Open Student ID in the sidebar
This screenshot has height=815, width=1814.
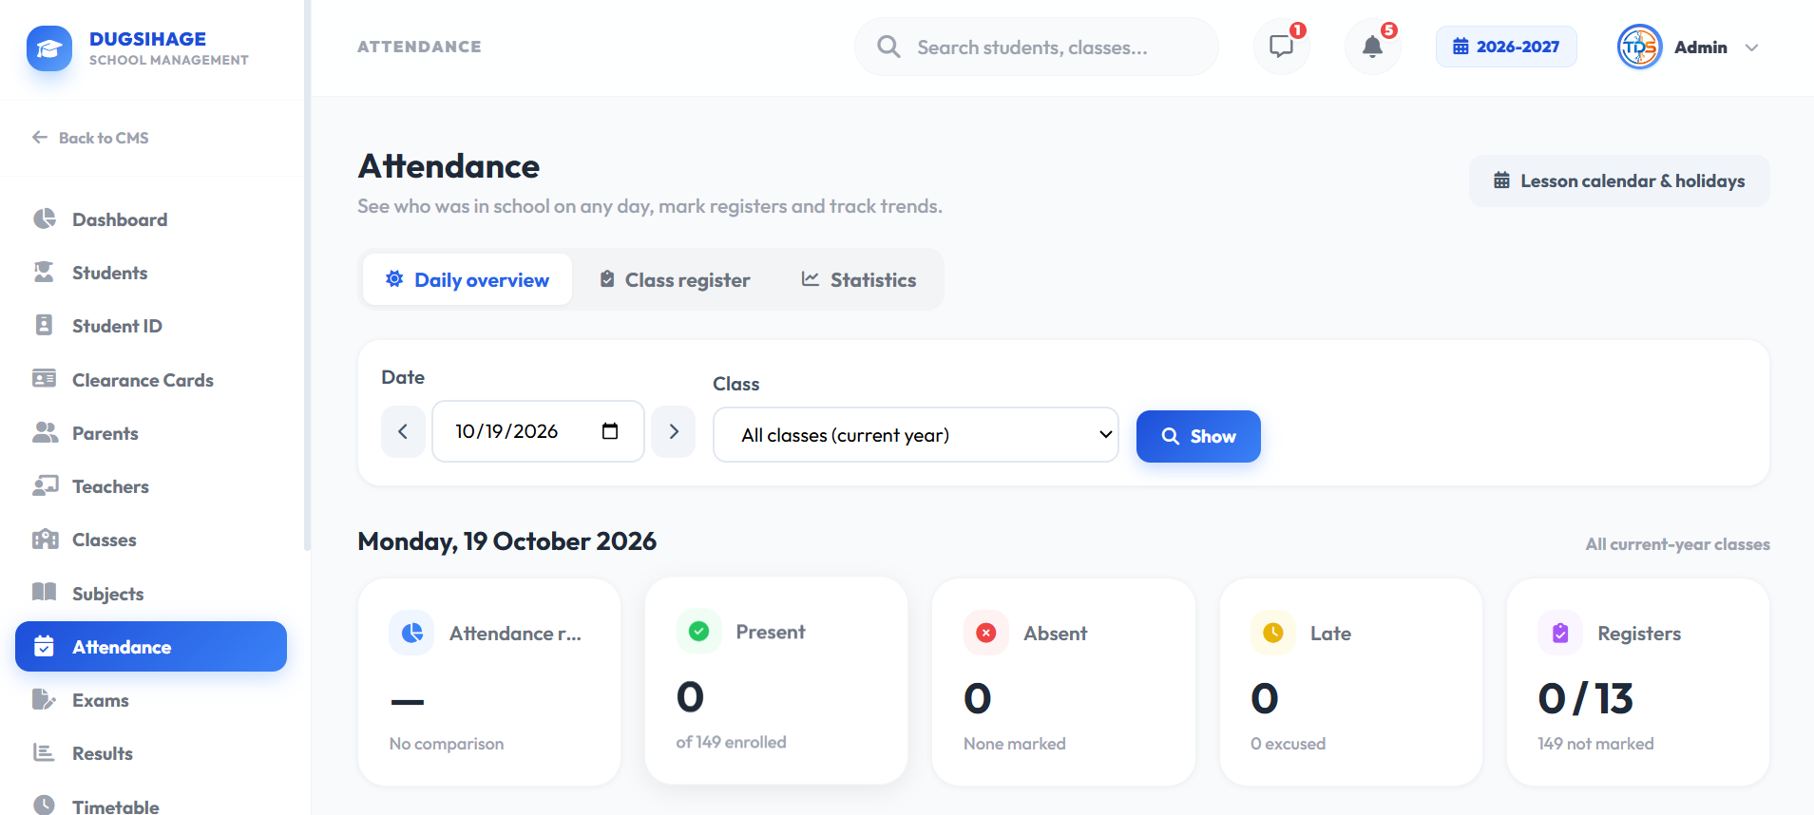151,326
